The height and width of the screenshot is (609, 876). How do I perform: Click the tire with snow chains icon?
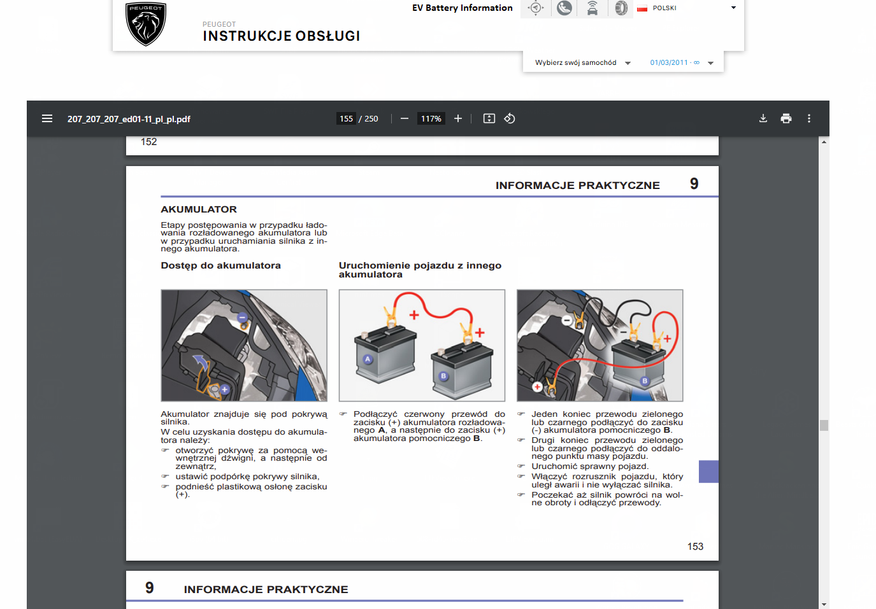click(621, 8)
